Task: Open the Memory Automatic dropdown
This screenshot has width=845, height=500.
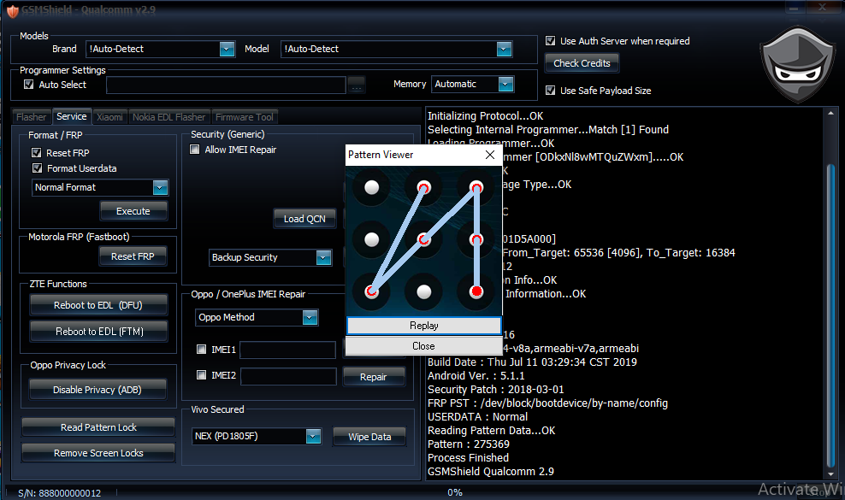Action: pyautogui.click(x=505, y=84)
